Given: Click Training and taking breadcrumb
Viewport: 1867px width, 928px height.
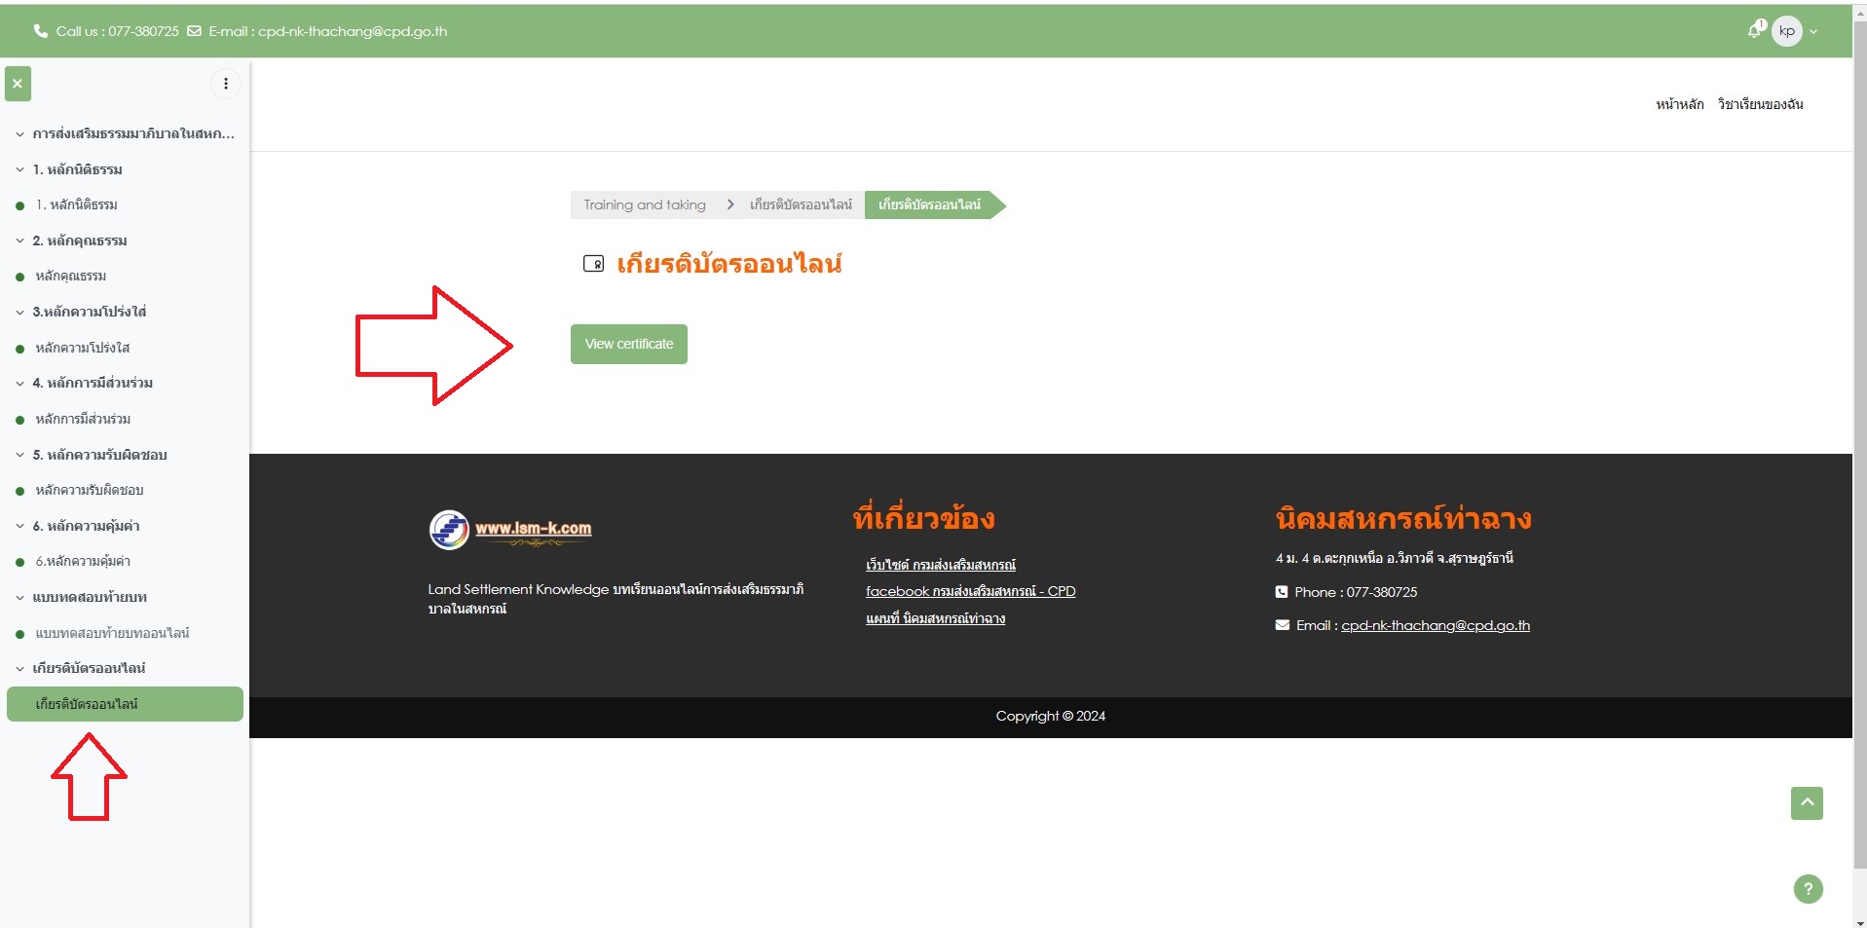Looking at the screenshot, I should (x=645, y=204).
